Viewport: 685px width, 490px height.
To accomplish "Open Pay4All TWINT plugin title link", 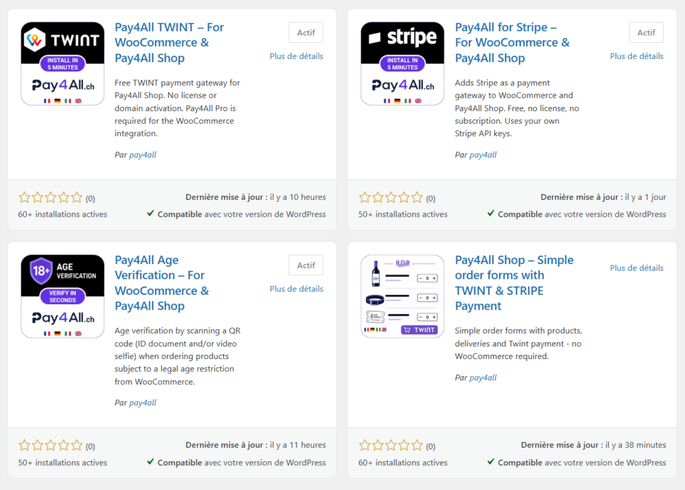I will coord(169,42).
